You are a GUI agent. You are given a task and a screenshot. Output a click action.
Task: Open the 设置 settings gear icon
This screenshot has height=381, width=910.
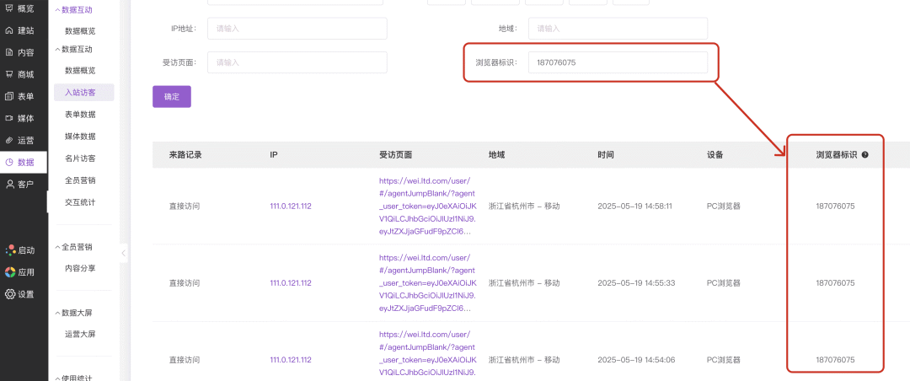tap(10, 294)
